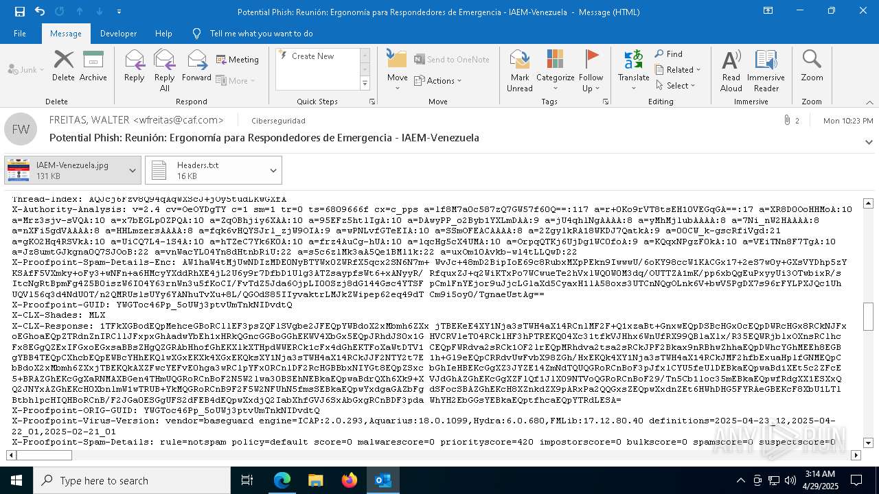
Task: Go to Previous Item up arrow
Action: 80,12
